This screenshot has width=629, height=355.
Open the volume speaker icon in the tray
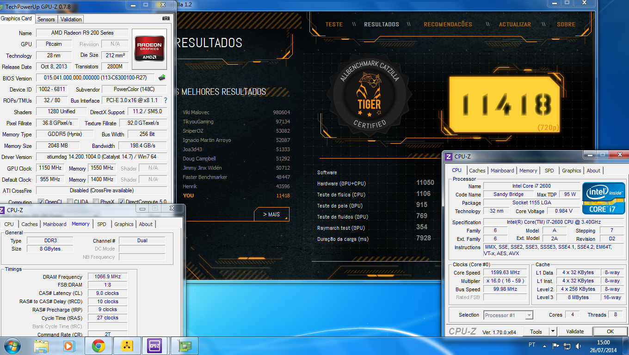tap(578, 346)
